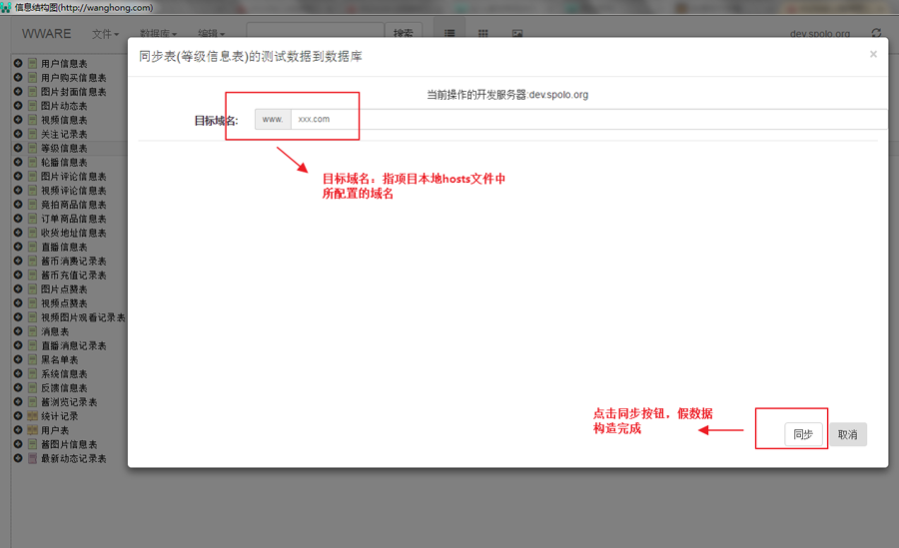
Task: Select 竞拍商品信息表 text in tree
Action: pyautogui.click(x=73, y=205)
